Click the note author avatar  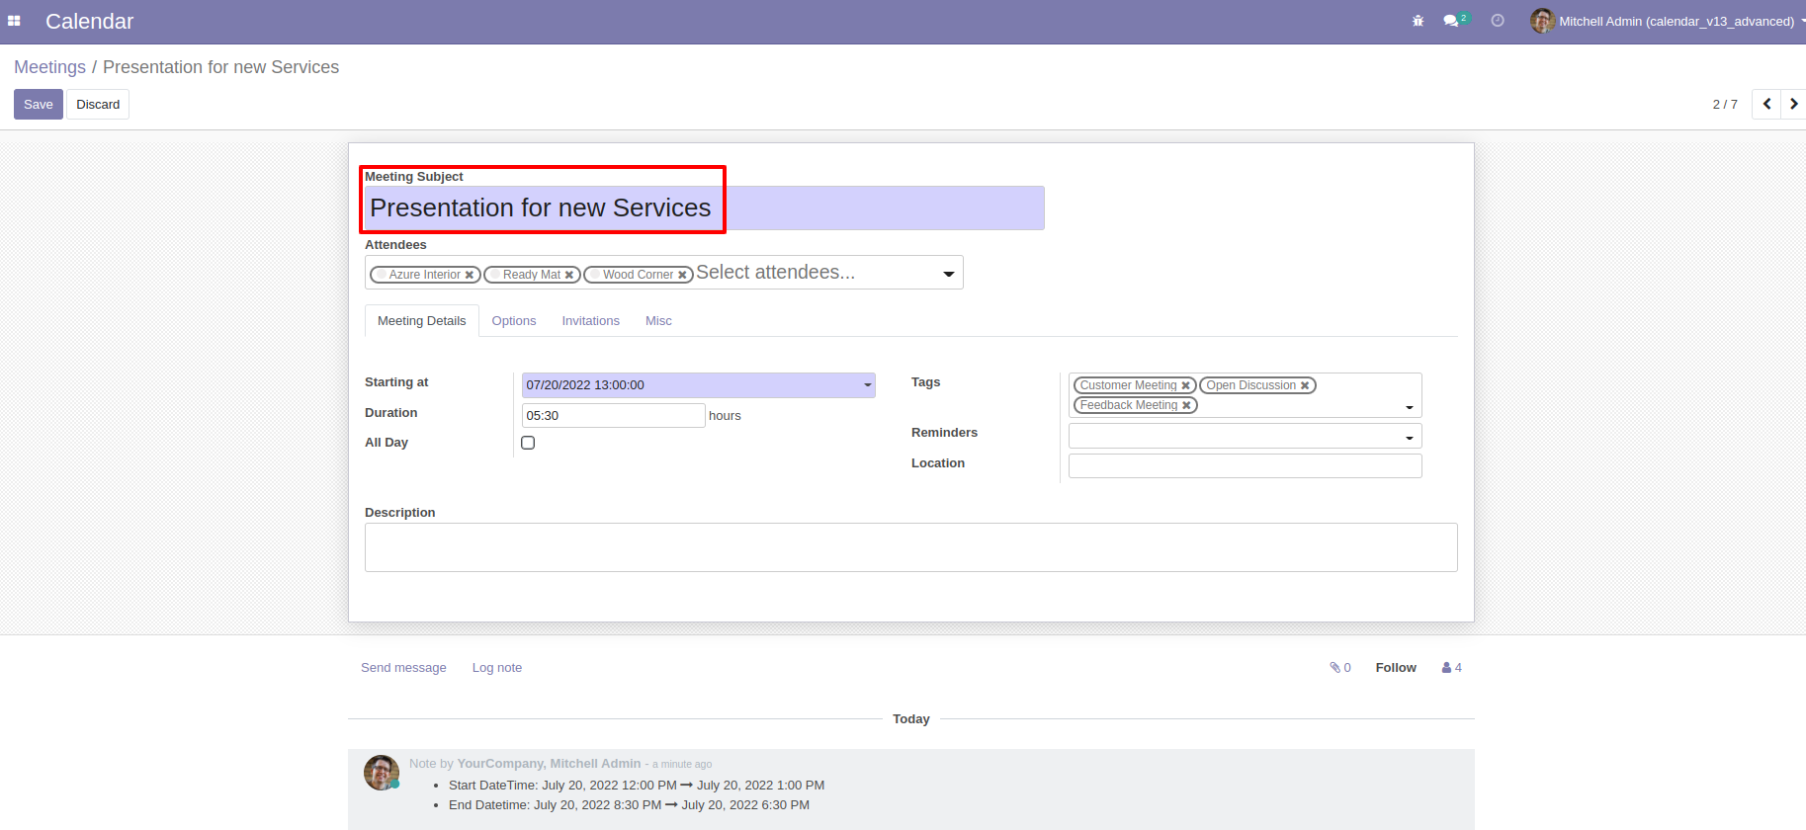pos(382,773)
